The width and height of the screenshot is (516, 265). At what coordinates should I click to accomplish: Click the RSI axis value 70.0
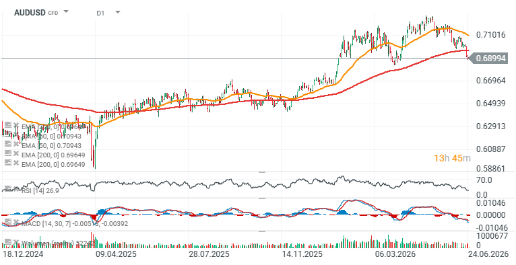click(x=484, y=180)
